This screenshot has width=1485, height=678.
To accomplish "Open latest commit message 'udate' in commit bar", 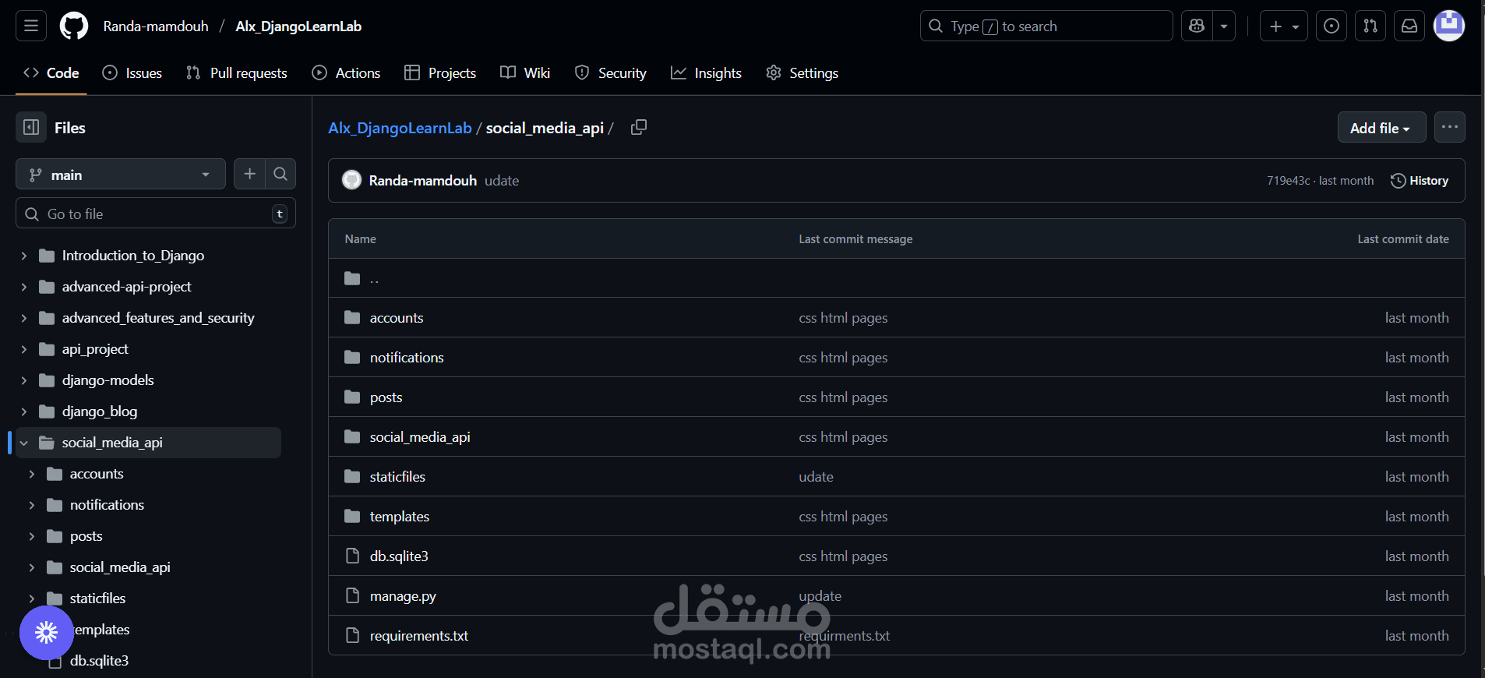I will [x=502, y=181].
